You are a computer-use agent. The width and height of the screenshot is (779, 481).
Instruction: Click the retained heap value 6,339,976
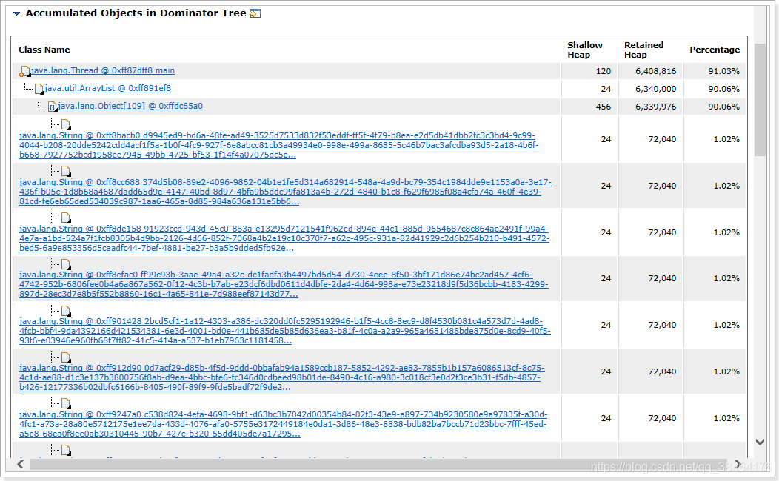pyautogui.click(x=656, y=107)
